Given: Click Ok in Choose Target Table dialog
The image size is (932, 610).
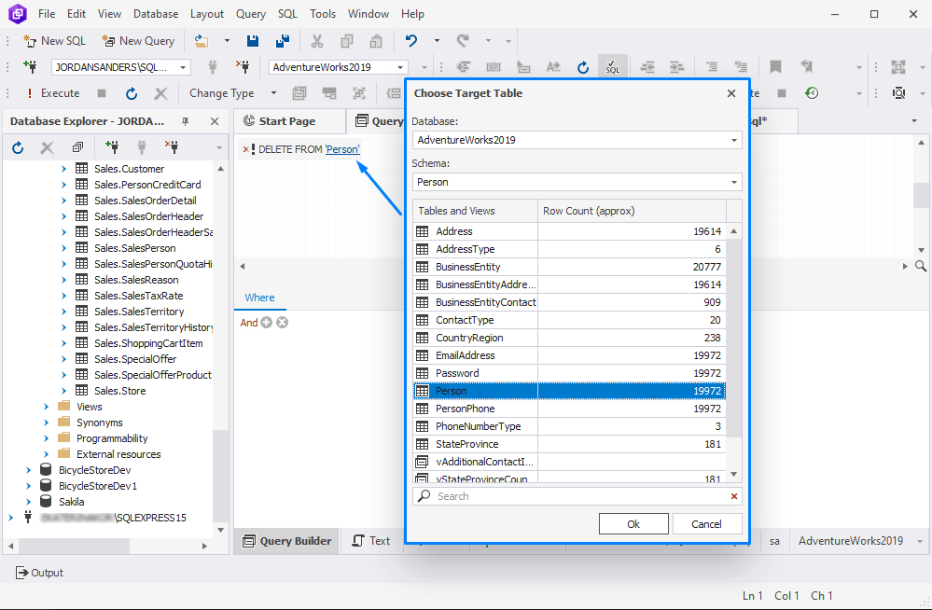Looking at the screenshot, I should point(633,524).
